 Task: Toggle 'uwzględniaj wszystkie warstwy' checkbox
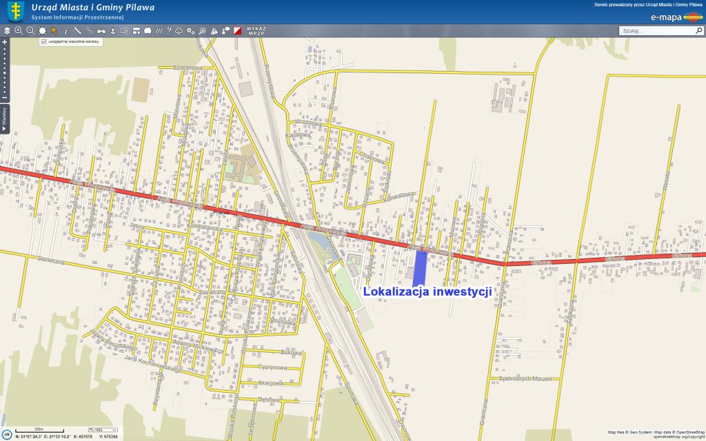pyautogui.click(x=44, y=42)
